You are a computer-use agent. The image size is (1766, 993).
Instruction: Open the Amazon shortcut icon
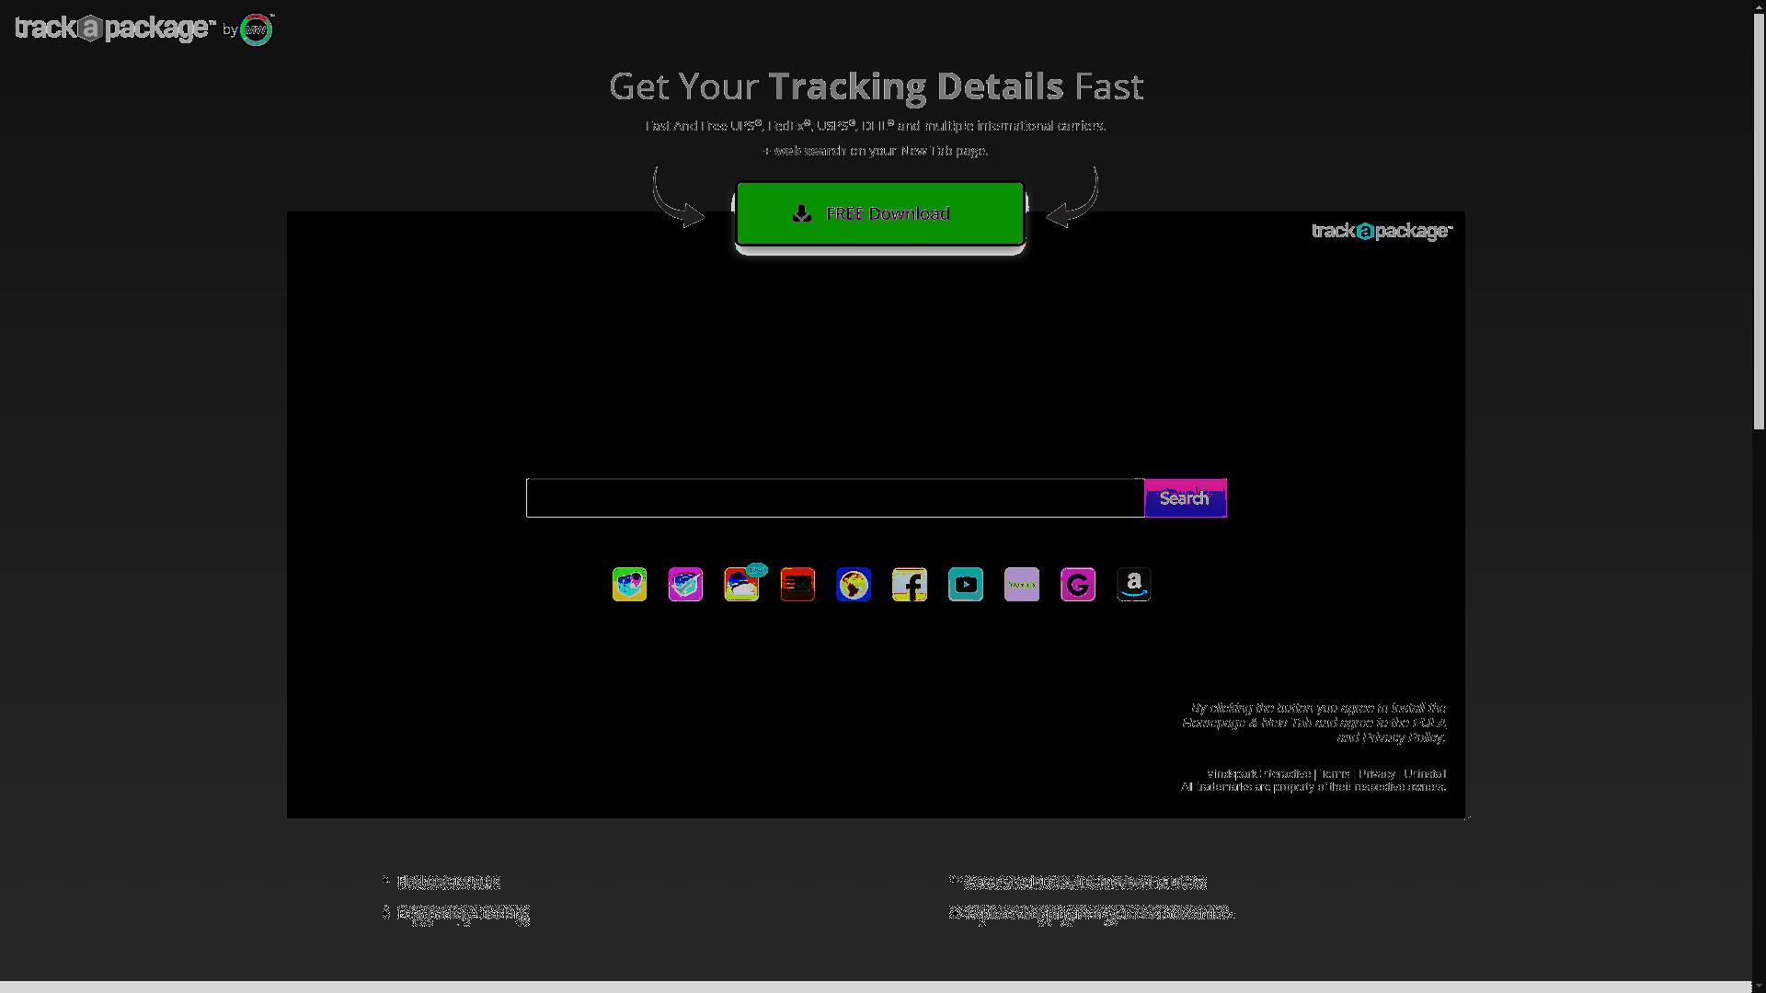point(1135,585)
